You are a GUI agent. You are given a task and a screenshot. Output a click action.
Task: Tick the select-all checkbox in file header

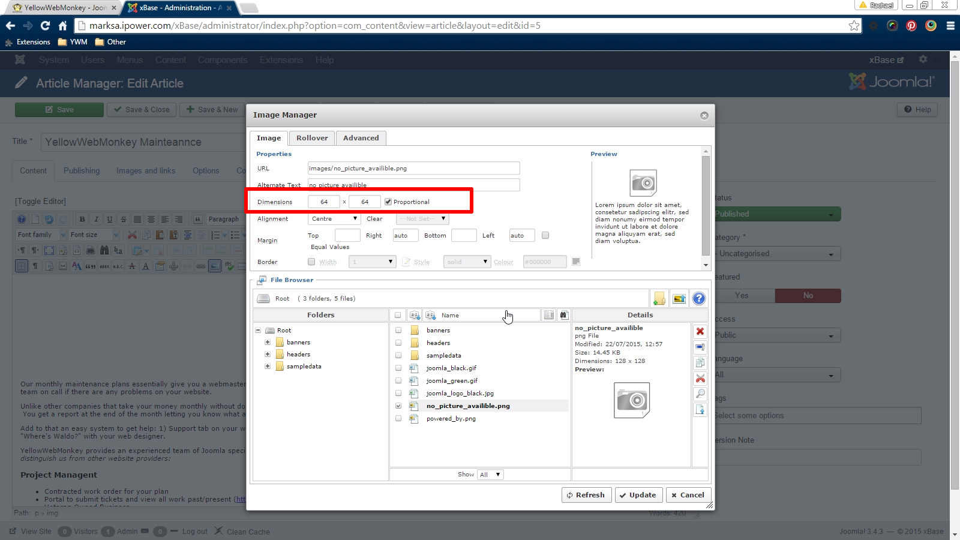(398, 315)
